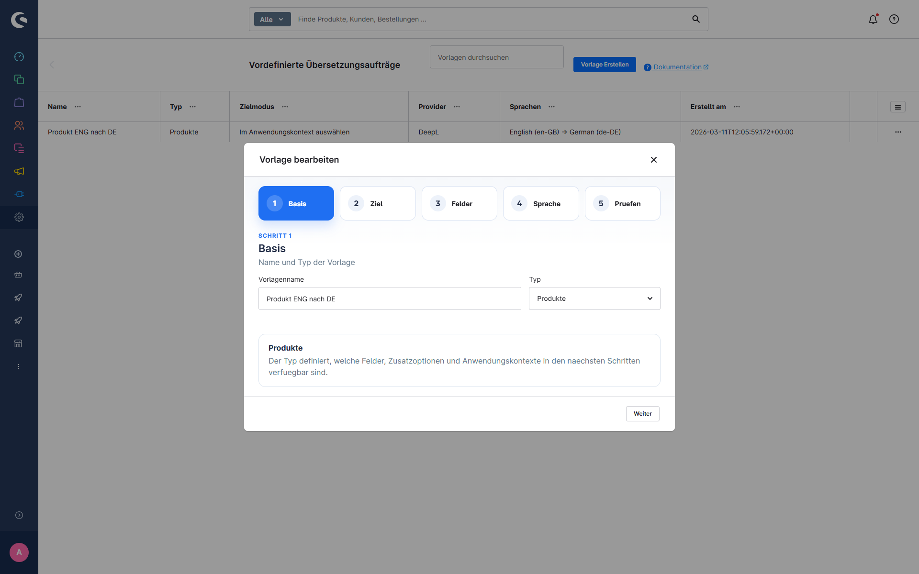Click the help question mark icon
919x574 pixels.
tap(894, 19)
